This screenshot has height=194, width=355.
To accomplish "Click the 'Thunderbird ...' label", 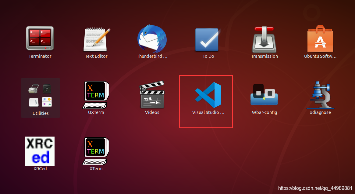I will [152, 56].
